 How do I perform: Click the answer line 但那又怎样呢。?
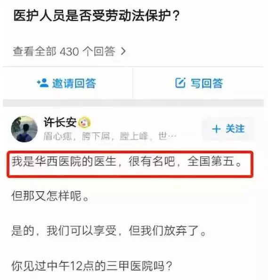(x=50, y=196)
